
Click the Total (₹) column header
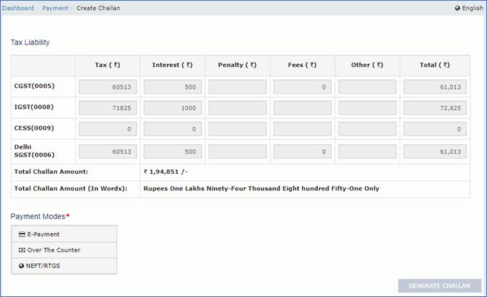pyautogui.click(x=435, y=65)
